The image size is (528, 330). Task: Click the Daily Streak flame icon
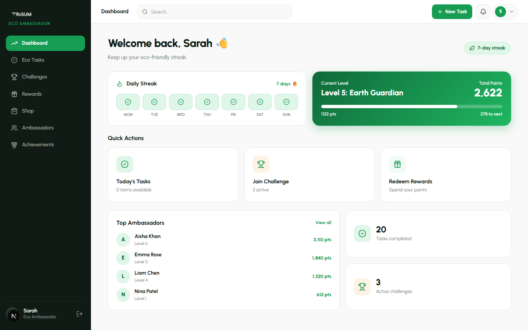[x=120, y=84]
